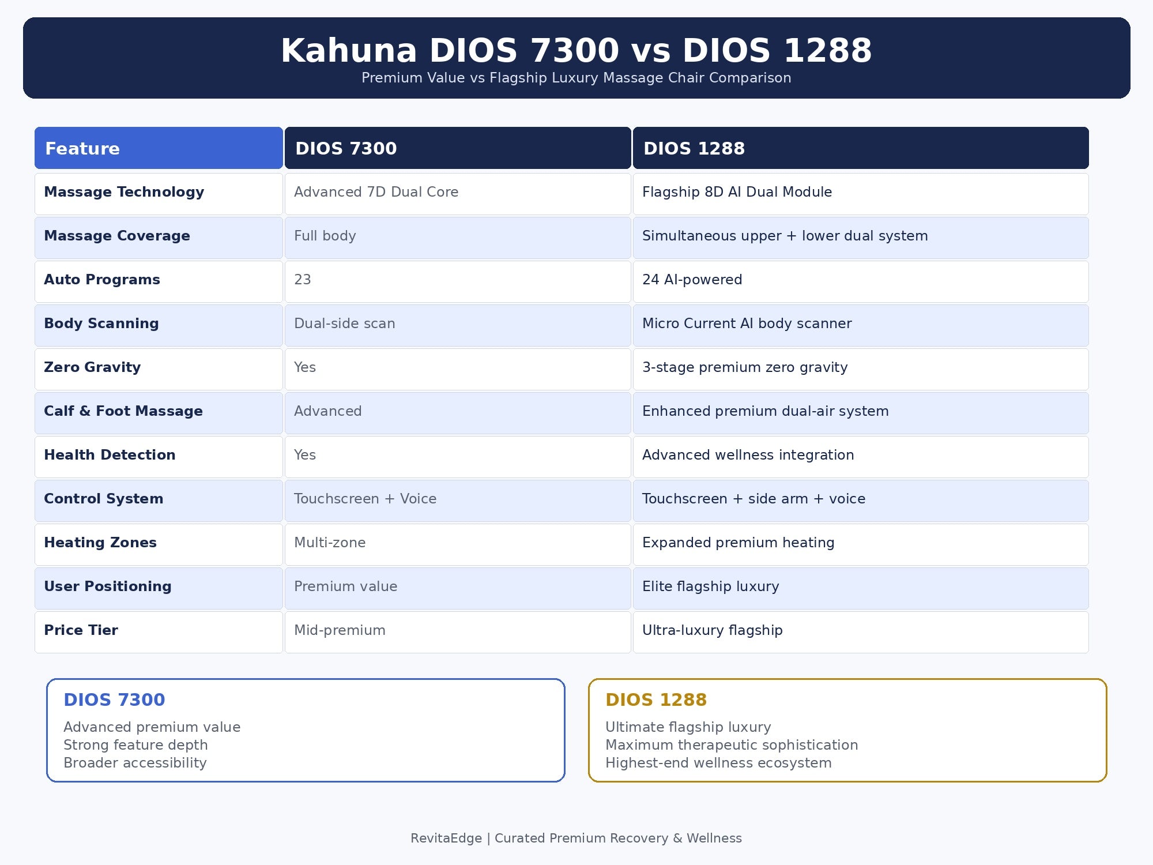1153x865 pixels.
Task: Click 'Strong feature depth' summary line
Action: pos(135,745)
